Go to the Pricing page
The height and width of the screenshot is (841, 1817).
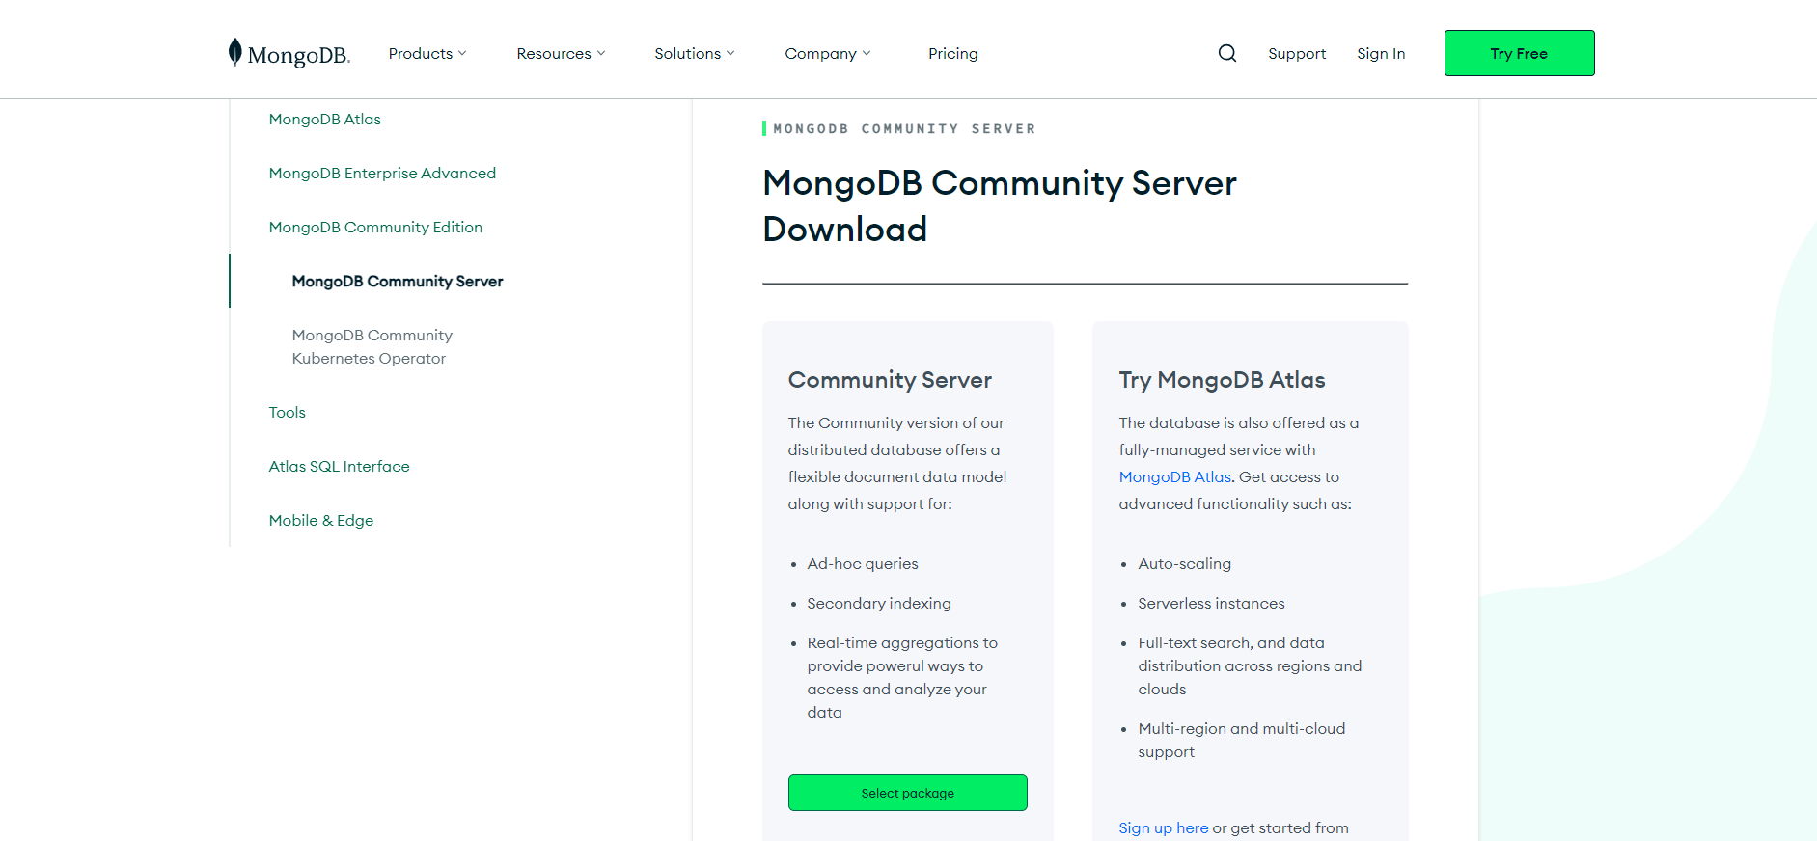click(953, 54)
